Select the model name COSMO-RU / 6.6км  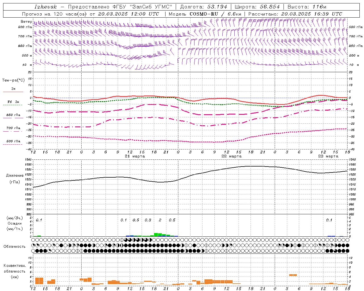click(x=216, y=14)
